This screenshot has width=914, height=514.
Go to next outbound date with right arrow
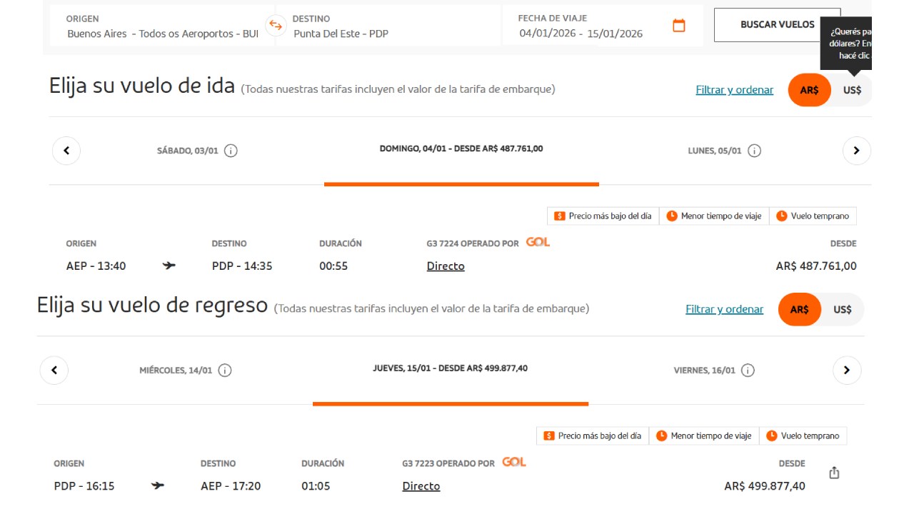click(857, 151)
